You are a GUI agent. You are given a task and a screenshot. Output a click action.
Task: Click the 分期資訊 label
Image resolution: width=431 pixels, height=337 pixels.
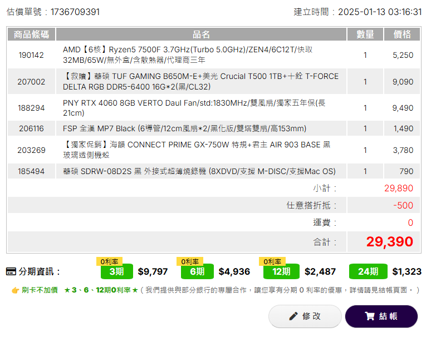point(39,272)
